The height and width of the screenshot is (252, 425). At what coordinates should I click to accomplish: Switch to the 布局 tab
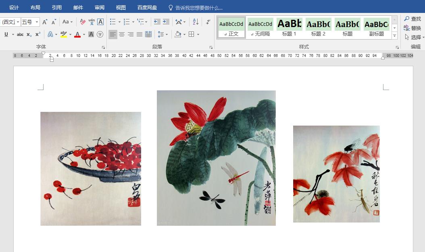pyautogui.click(x=35, y=8)
